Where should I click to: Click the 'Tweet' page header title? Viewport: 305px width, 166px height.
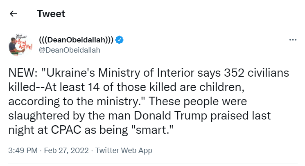tap(51, 13)
